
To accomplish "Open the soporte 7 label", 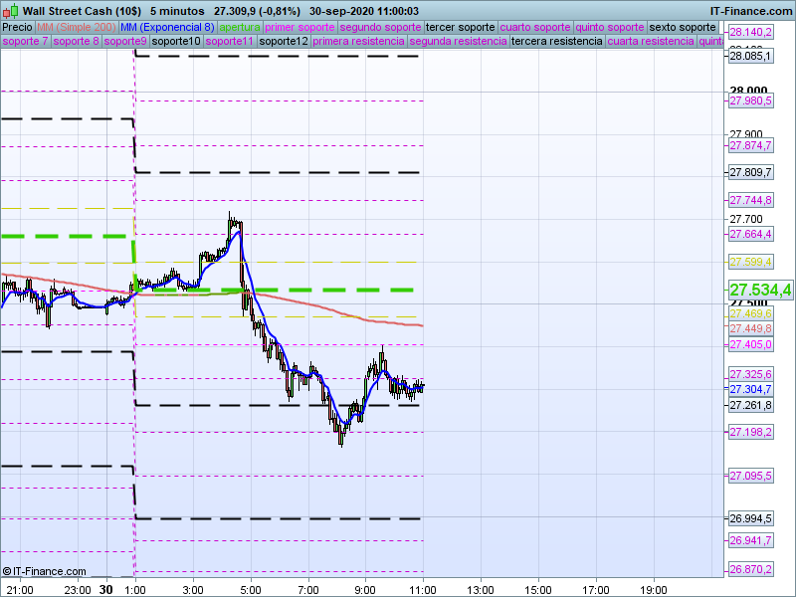I will pos(25,41).
